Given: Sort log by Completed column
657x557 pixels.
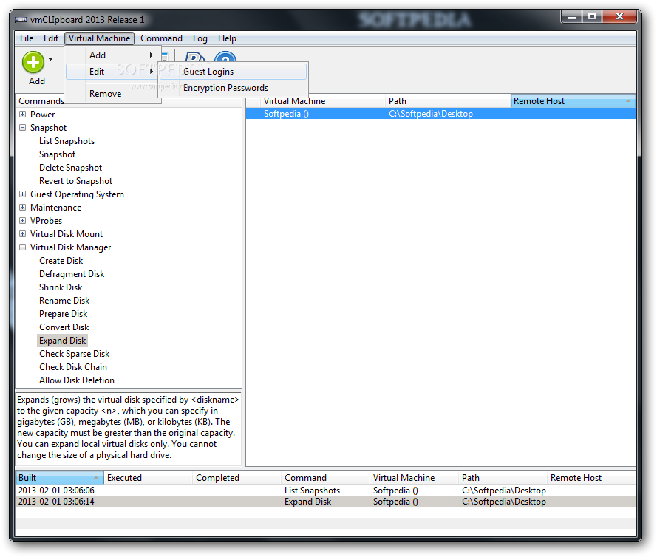Looking at the screenshot, I should pos(236,478).
